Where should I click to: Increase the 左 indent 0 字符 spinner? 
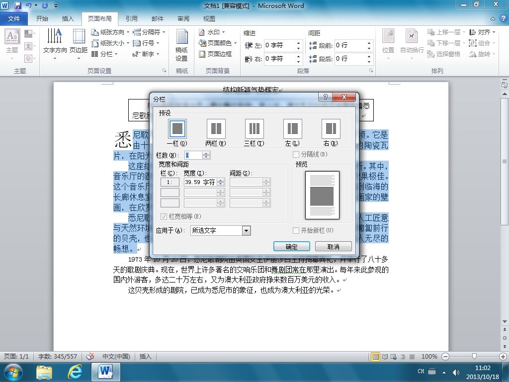pos(299,43)
